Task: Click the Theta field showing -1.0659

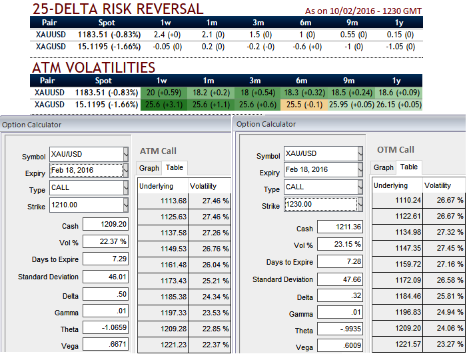Action: (x=105, y=327)
